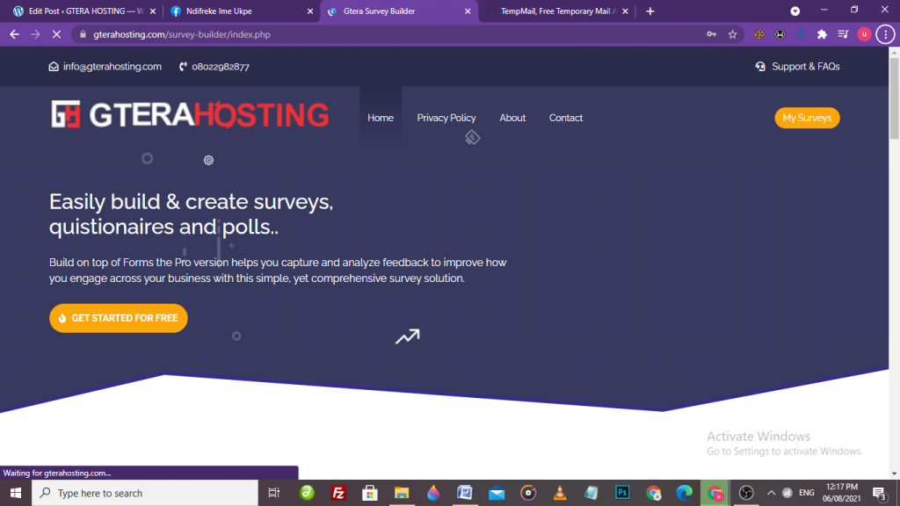Image resolution: width=900 pixels, height=506 pixels.
Task: Close the Ndifreke Ime Ukpe tab
Action: [310, 11]
